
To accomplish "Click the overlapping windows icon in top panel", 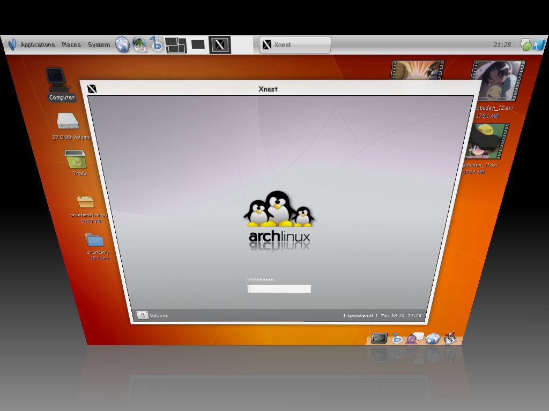I will (x=176, y=45).
